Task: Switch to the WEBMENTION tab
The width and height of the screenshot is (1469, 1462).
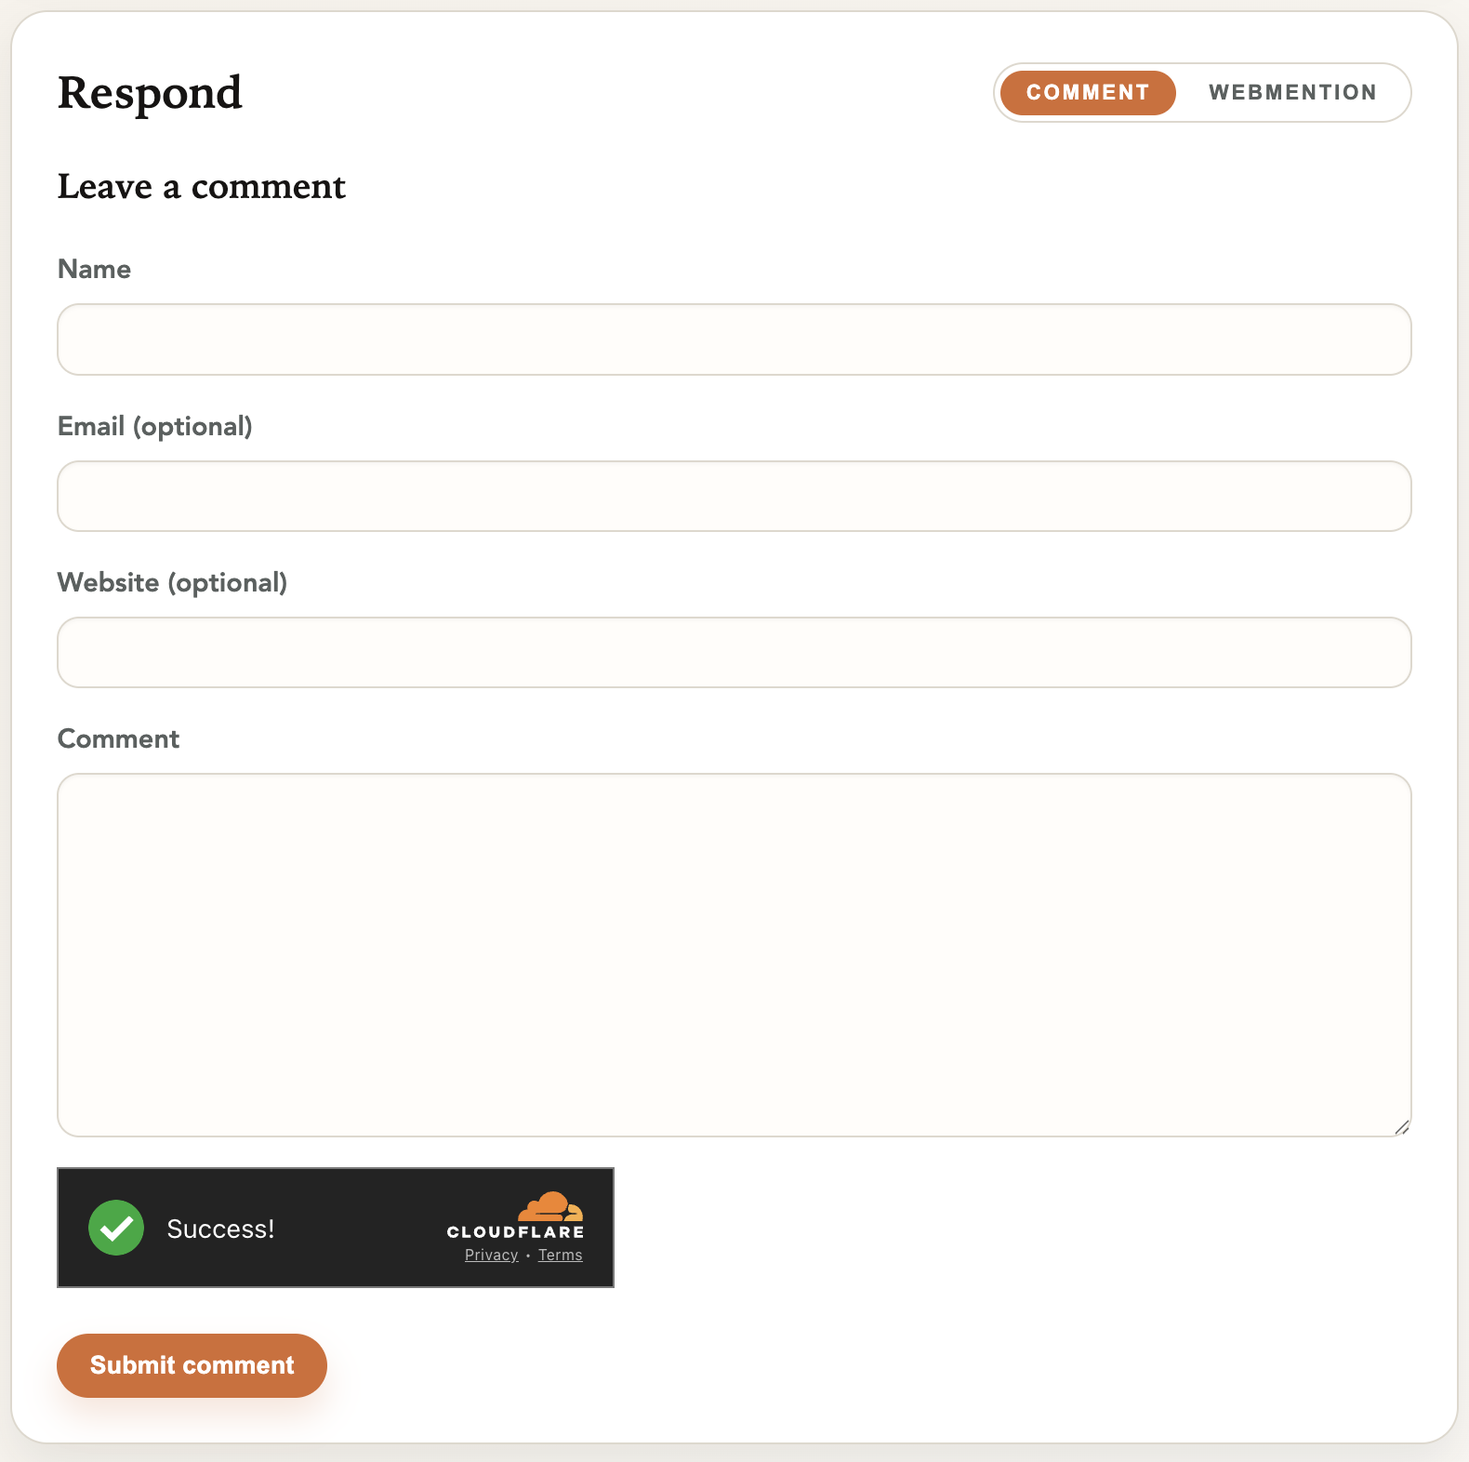Action: (1292, 92)
